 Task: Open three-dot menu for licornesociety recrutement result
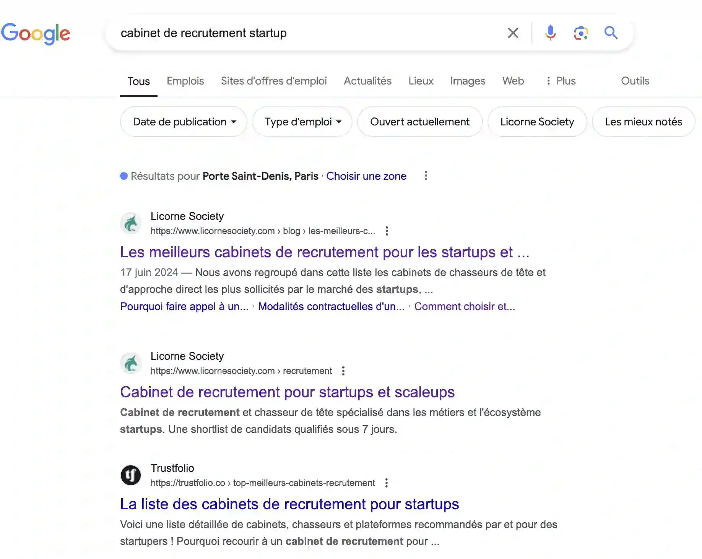click(343, 371)
